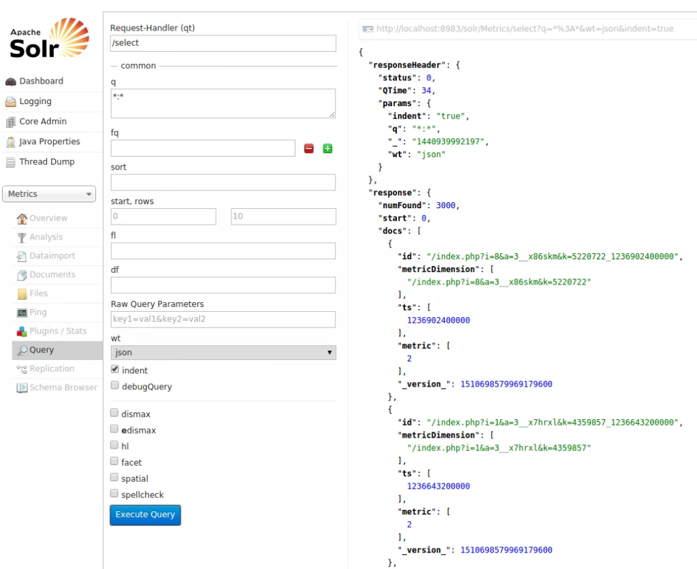Click the Plugins / Stats blocks icon
This screenshot has width=697, height=569.
click(22, 331)
